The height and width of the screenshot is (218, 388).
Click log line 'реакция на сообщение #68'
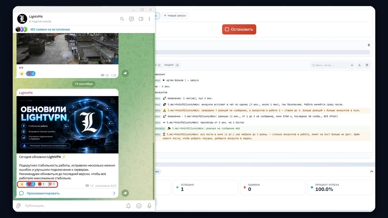click(206, 128)
